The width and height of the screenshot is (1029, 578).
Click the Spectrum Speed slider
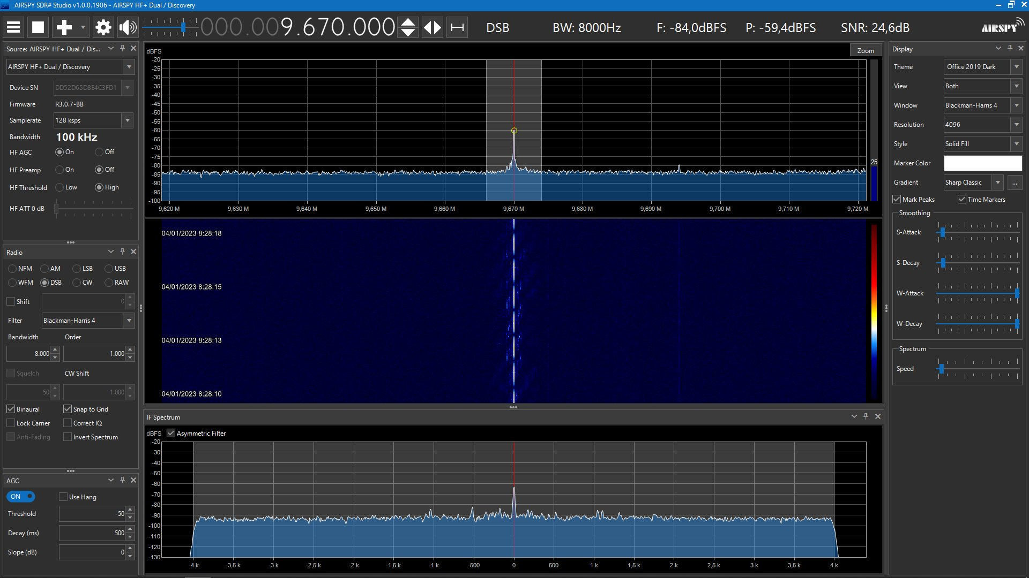(x=978, y=369)
